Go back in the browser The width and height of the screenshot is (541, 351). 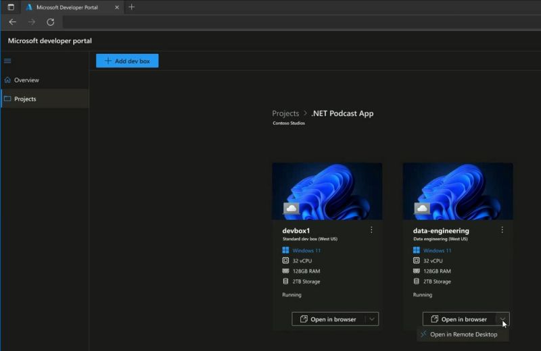click(13, 22)
